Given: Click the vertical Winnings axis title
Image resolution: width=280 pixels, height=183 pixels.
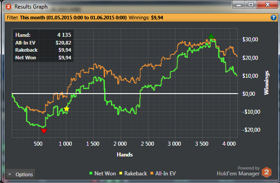Looking at the screenshot, I should click(x=267, y=83).
